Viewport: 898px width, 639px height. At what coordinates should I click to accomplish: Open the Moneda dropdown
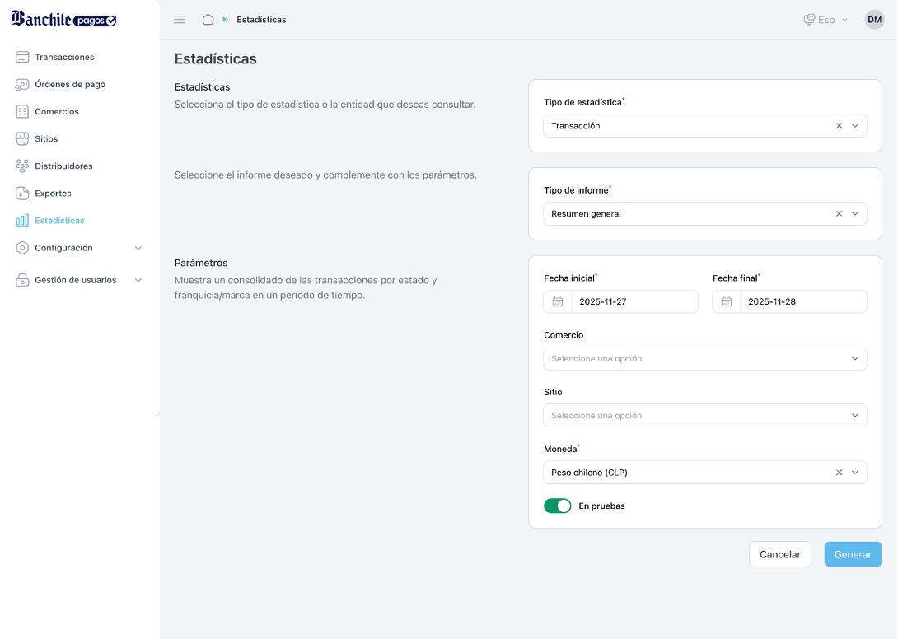click(x=705, y=473)
